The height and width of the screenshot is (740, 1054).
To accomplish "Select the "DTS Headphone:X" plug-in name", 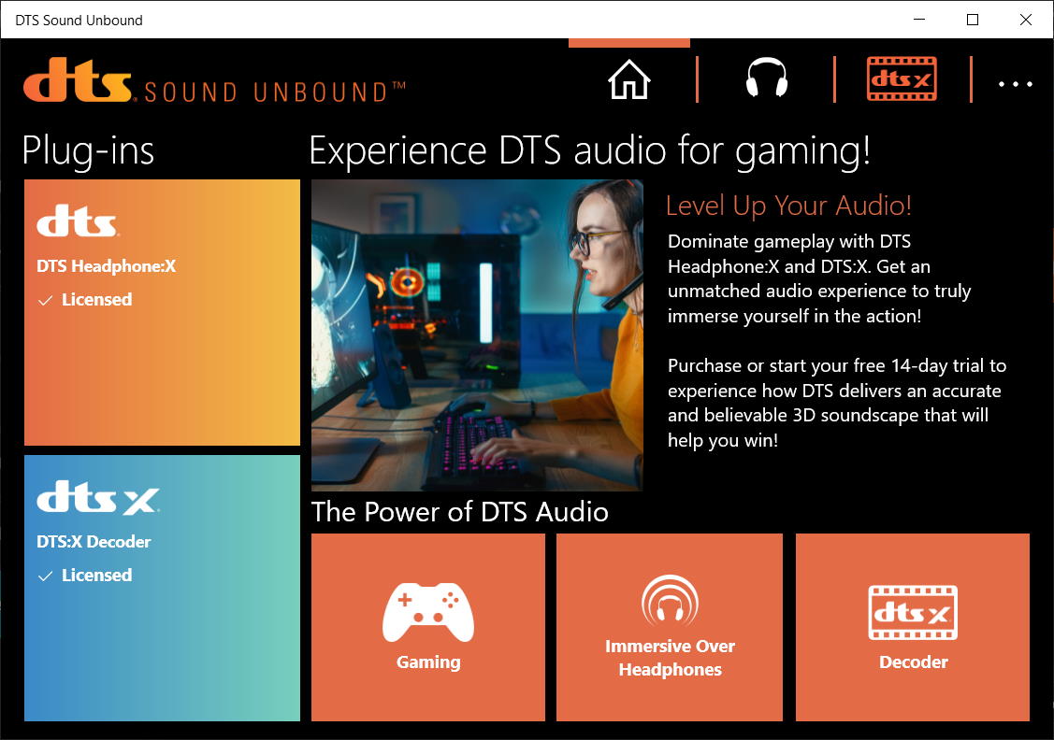I will click(x=106, y=266).
